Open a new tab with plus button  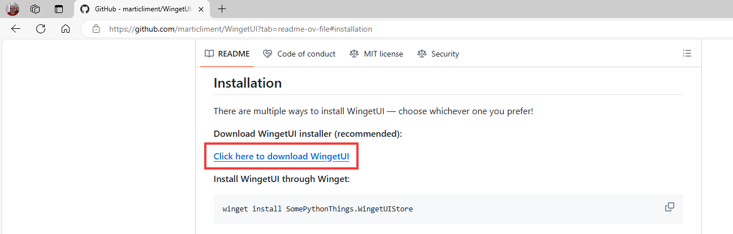[222, 9]
